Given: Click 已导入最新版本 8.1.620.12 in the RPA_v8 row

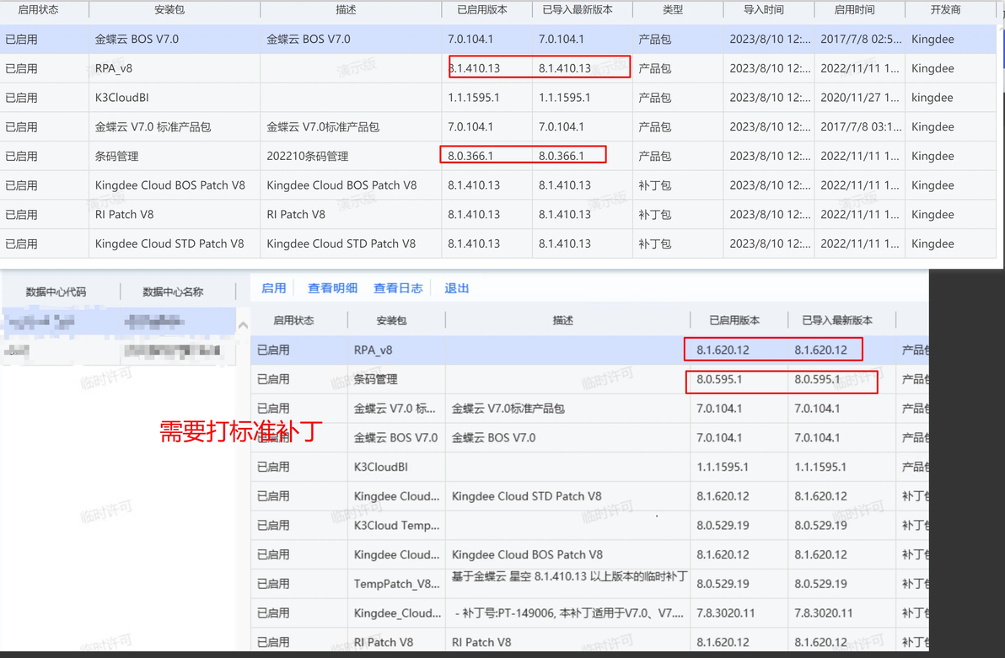Looking at the screenshot, I should pos(820,350).
